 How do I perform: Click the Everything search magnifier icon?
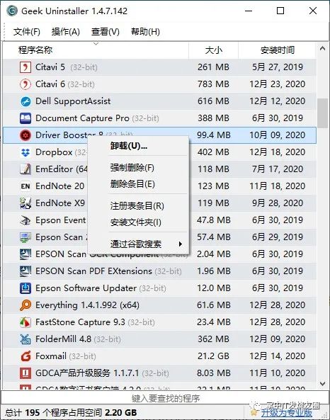tap(25, 305)
